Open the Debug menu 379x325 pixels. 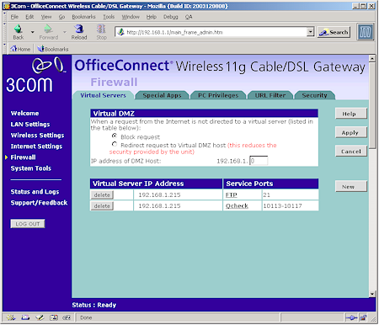[171, 17]
